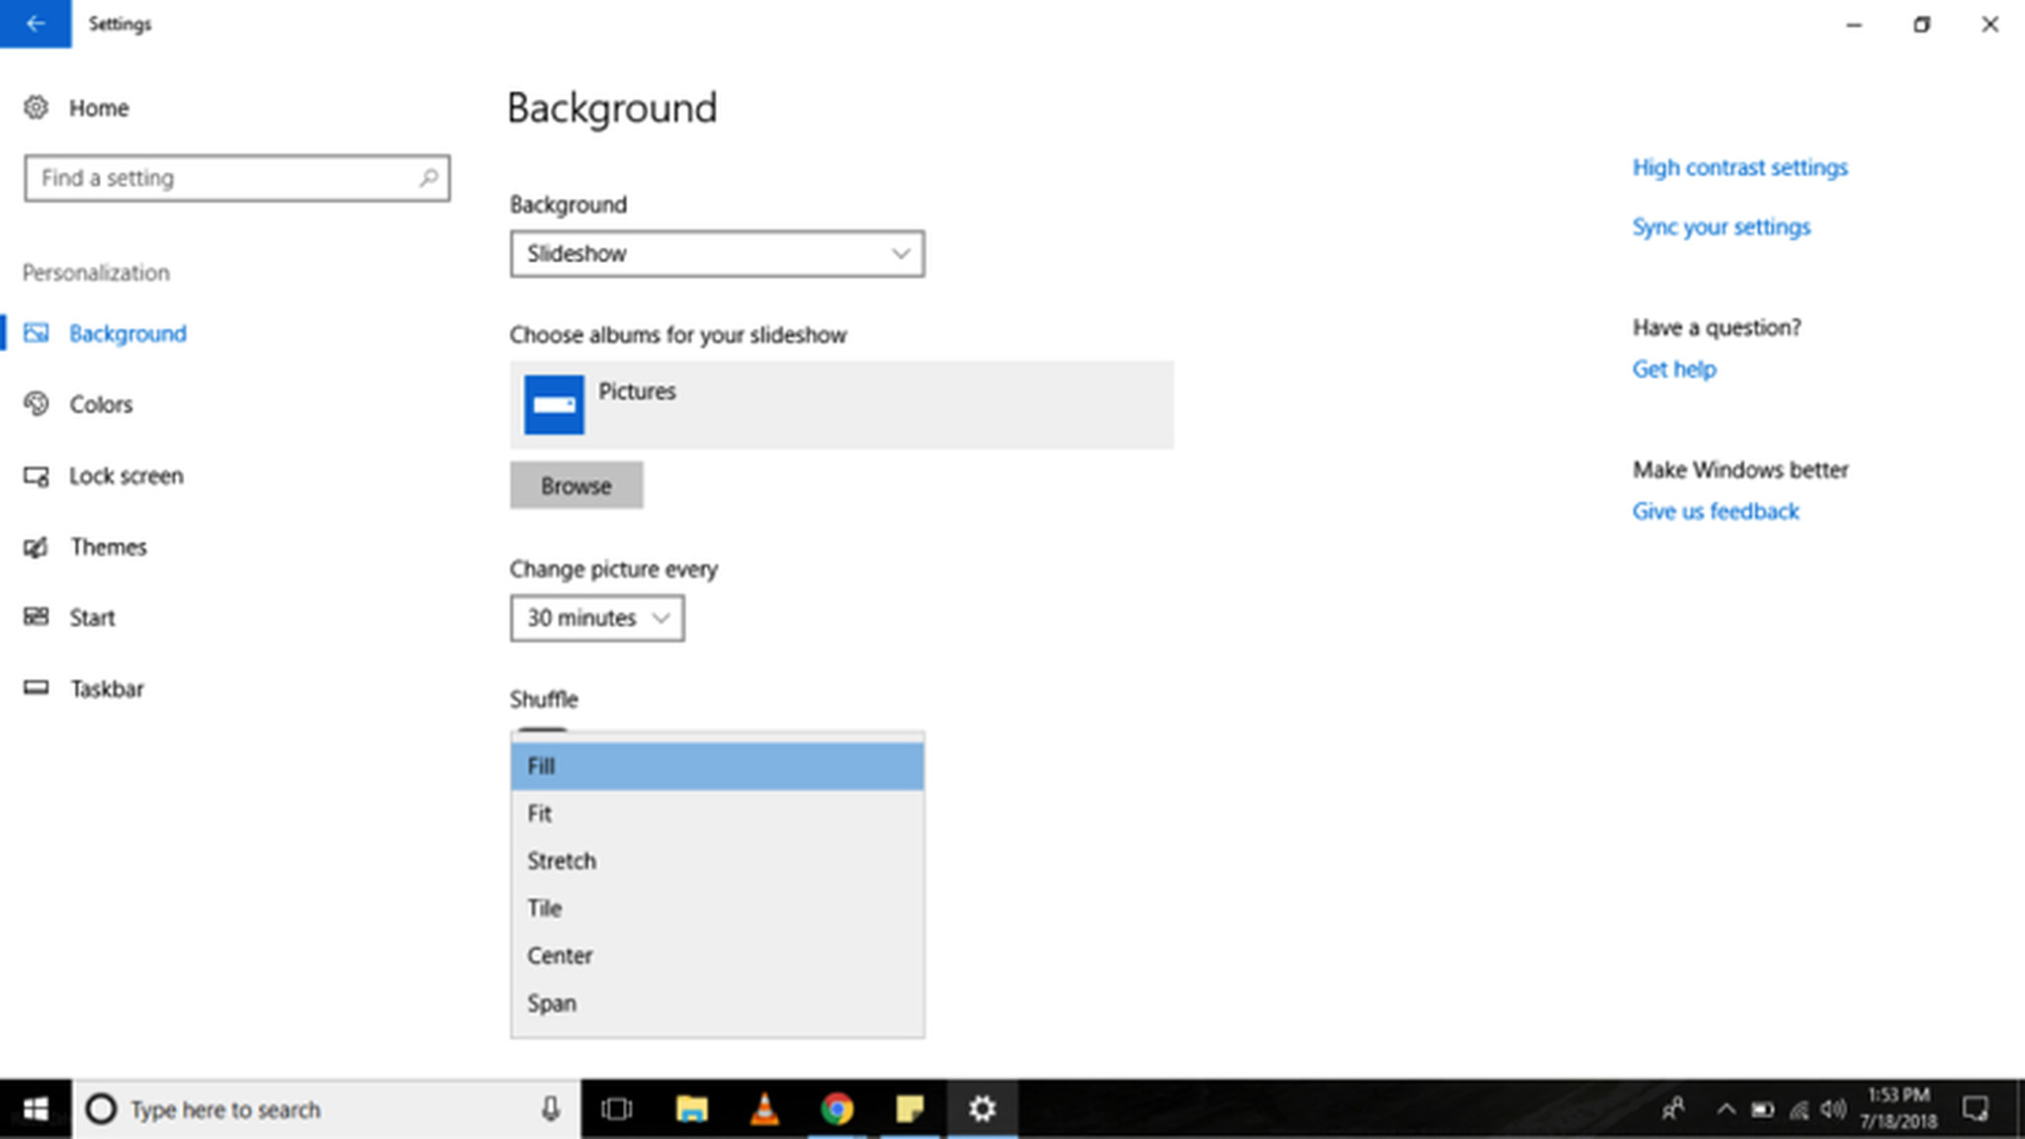Launch VLC media player from taskbar
Image resolution: width=2025 pixels, height=1139 pixels.
pos(764,1108)
